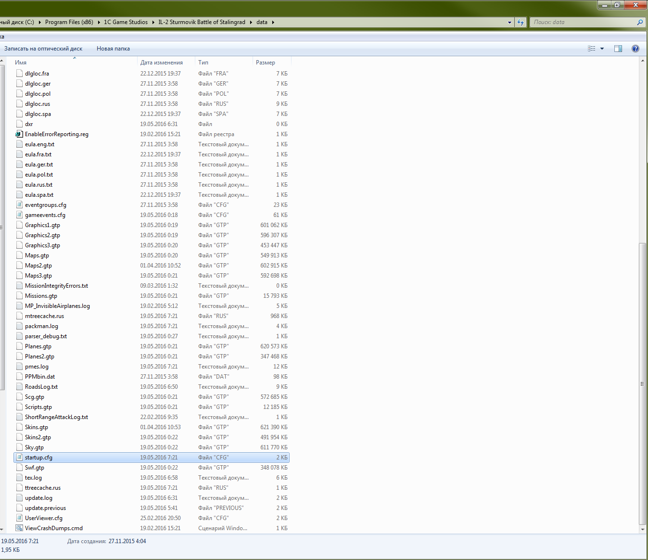Click the Skins.gtp file icon
Image resolution: width=648 pixels, height=560 pixels.
pos(19,427)
